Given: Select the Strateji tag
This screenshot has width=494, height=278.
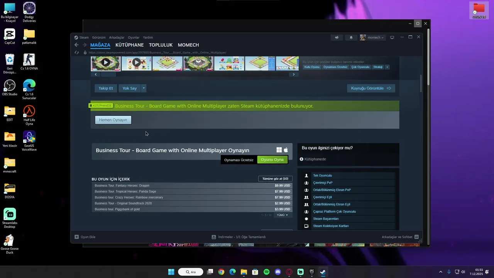Looking at the screenshot, I should (378, 67).
